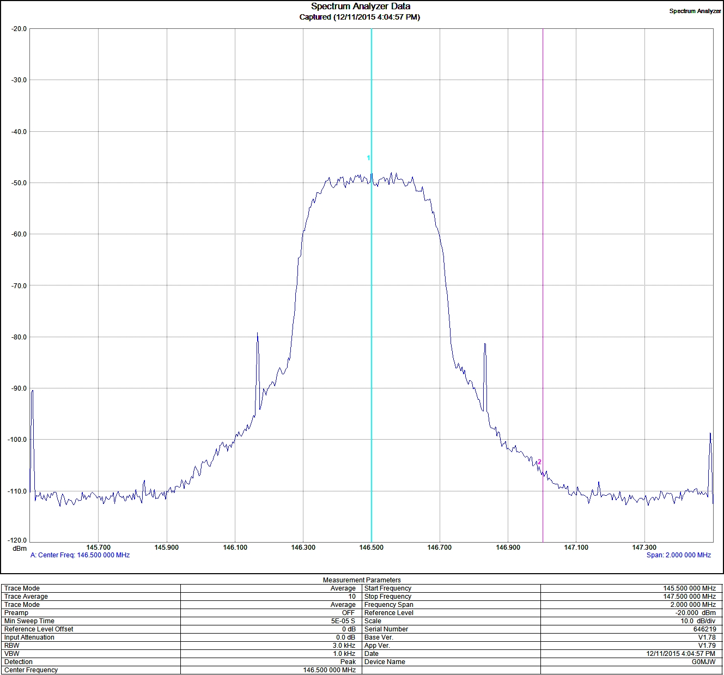724x675 pixels.
Task: Select the Preamp OFF value cell
Action: 348,613
